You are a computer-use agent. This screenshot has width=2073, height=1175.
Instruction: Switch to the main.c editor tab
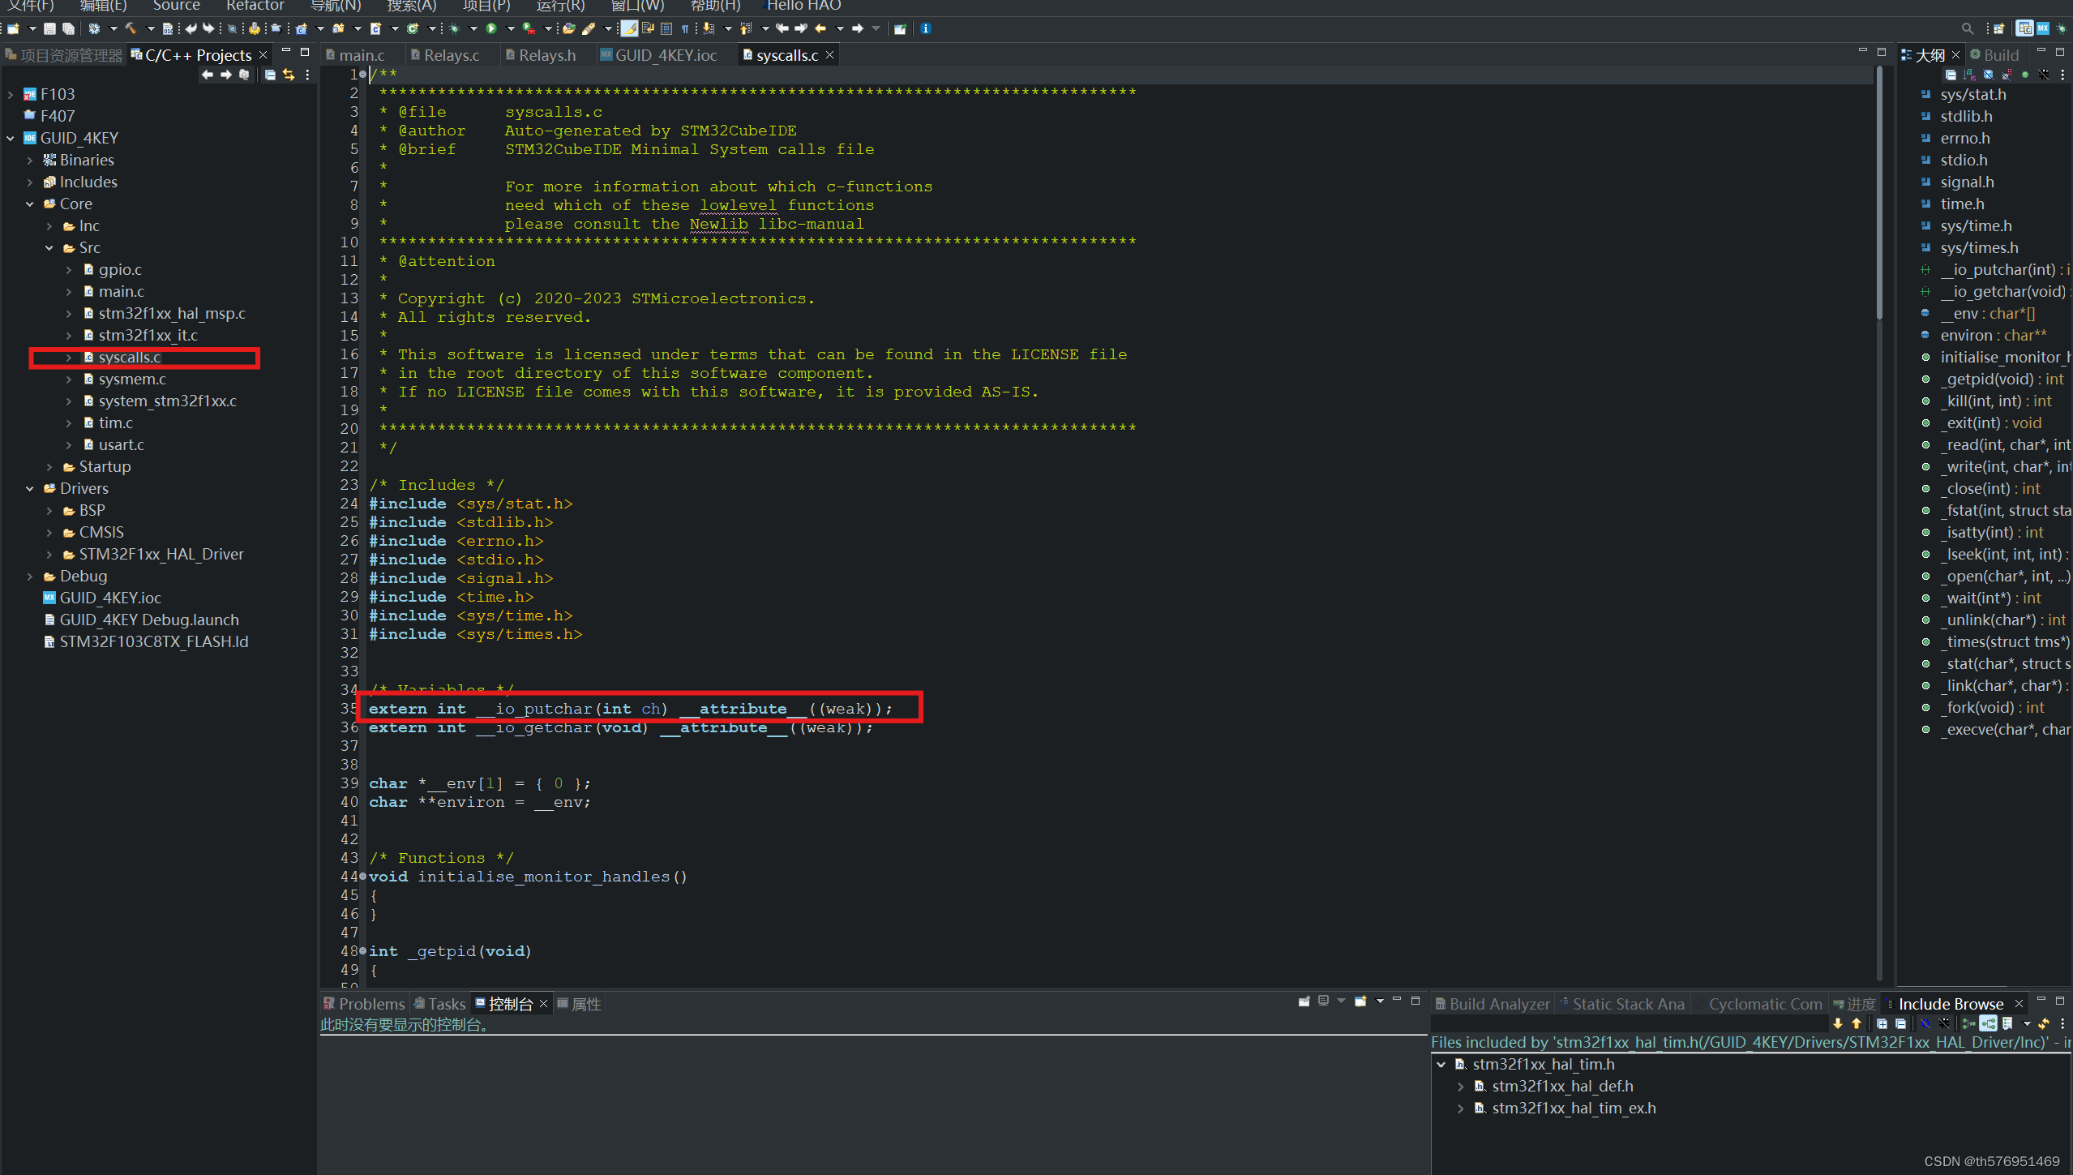[361, 55]
